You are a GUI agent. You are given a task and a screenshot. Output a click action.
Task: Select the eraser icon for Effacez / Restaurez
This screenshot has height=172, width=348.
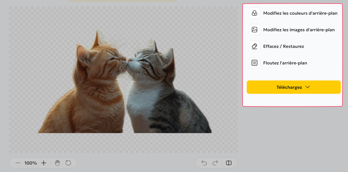[x=254, y=46]
